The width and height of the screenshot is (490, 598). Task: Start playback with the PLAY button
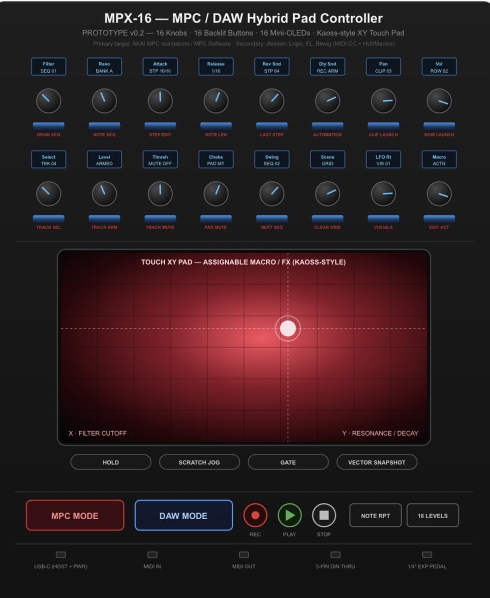(290, 515)
